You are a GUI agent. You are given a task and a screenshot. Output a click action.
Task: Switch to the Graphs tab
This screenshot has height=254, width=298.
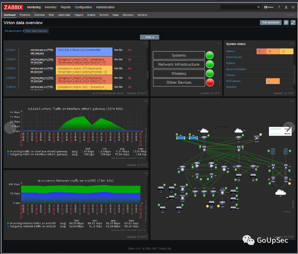91,15
